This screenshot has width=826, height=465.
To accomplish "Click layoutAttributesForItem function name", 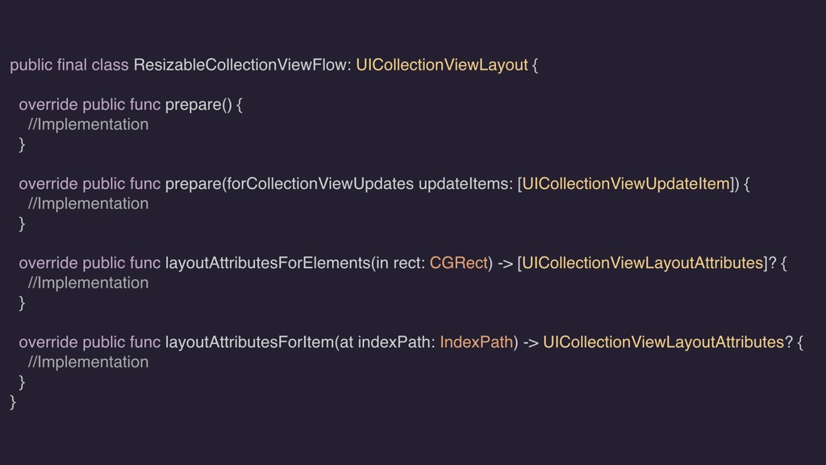I will tap(250, 342).
